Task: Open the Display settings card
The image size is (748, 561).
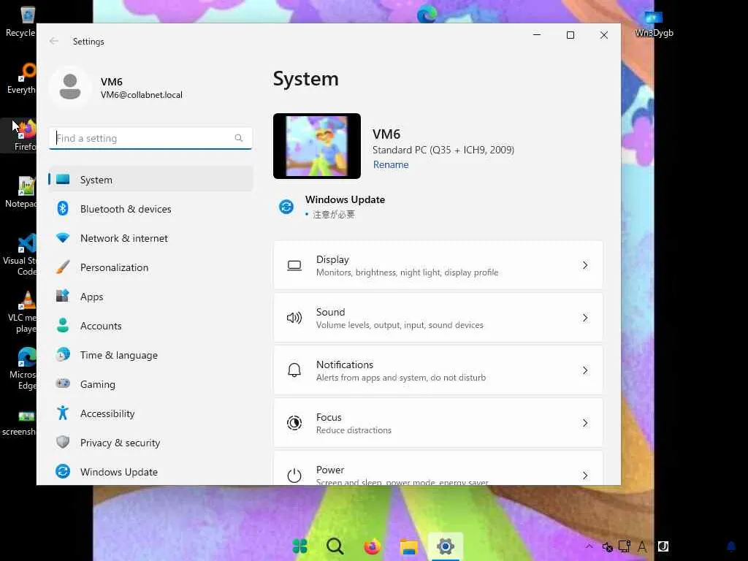Action: pyautogui.click(x=438, y=265)
